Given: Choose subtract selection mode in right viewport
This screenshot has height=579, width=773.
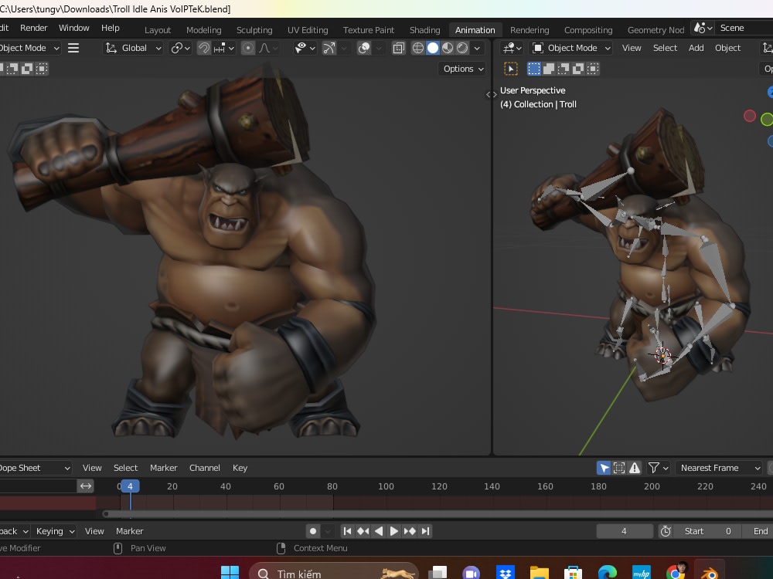Looking at the screenshot, I should tap(564, 69).
